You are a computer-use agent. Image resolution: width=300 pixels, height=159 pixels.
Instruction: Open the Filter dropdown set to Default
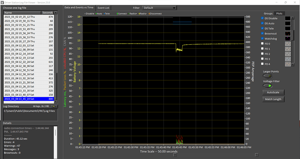coord(160,8)
